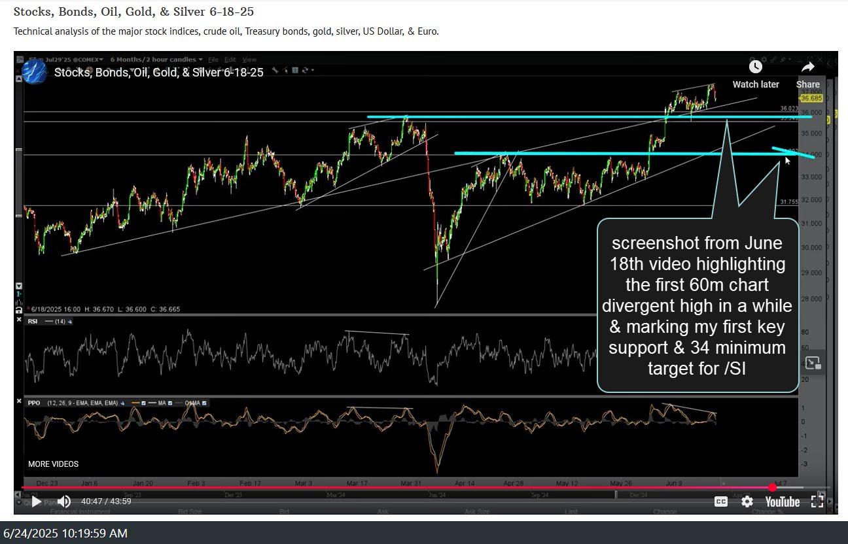Mute the video volume
The height and width of the screenshot is (544, 848).
coord(63,501)
